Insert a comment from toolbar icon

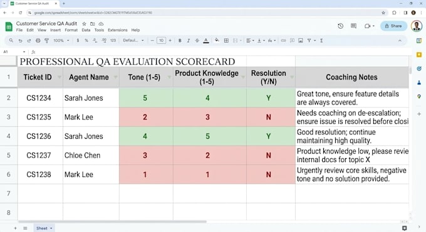click(x=292, y=41)
